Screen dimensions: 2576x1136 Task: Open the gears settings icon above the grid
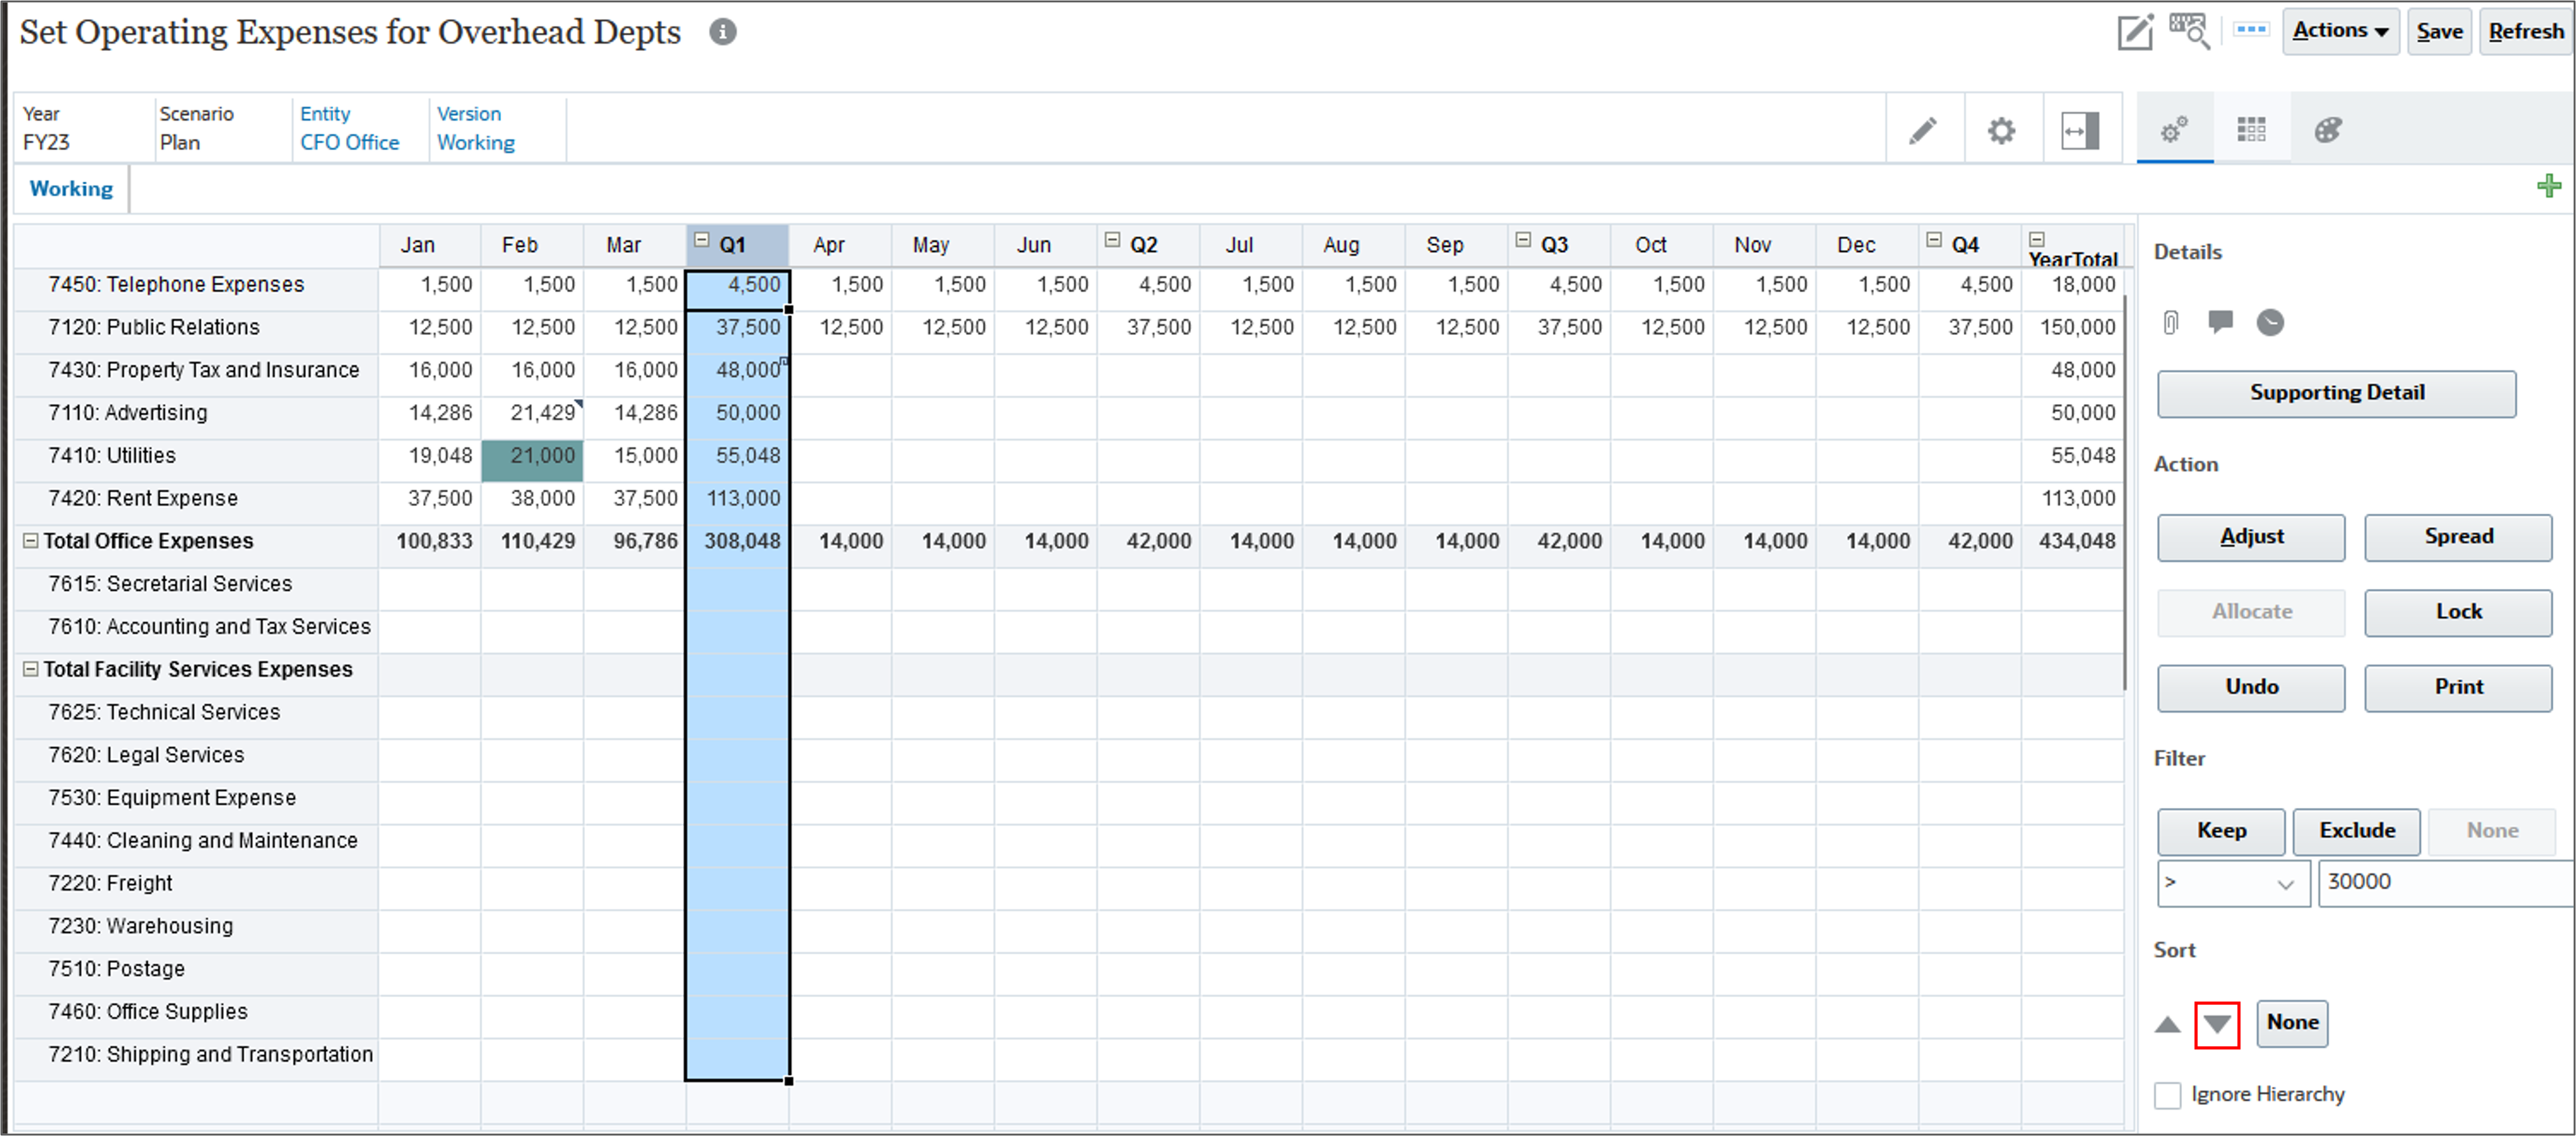[2002, 129]
